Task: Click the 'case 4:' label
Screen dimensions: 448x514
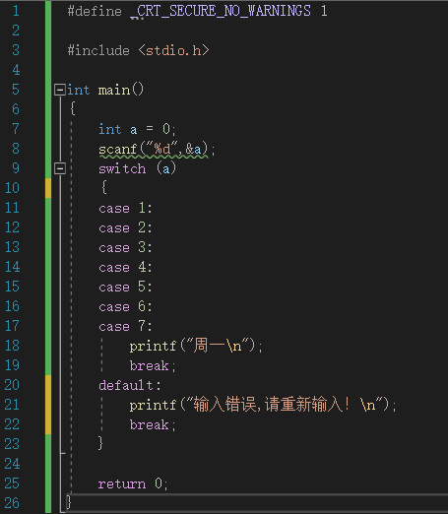Action: tap(125, 267)
